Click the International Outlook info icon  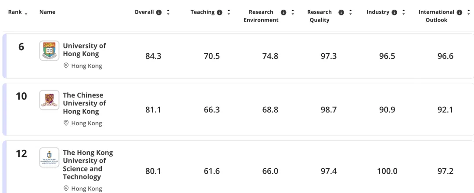[x=460, y=12]
